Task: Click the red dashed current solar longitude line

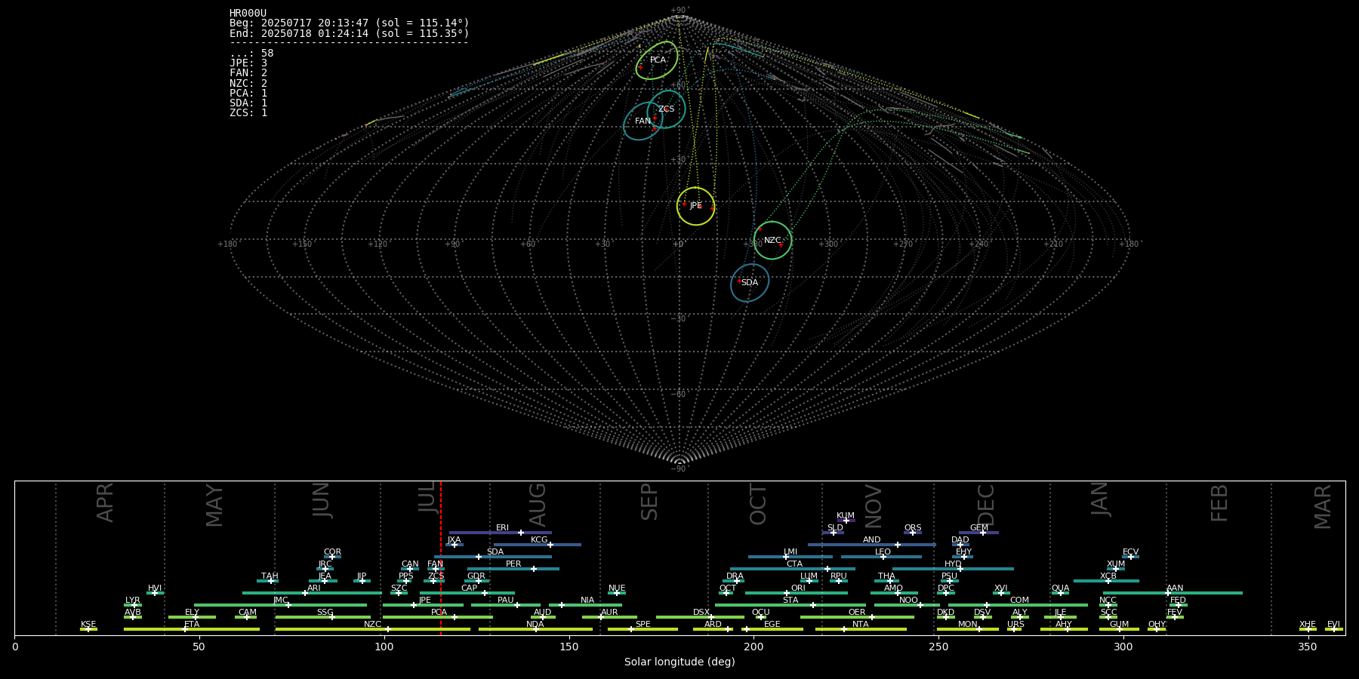Action: 441,558
